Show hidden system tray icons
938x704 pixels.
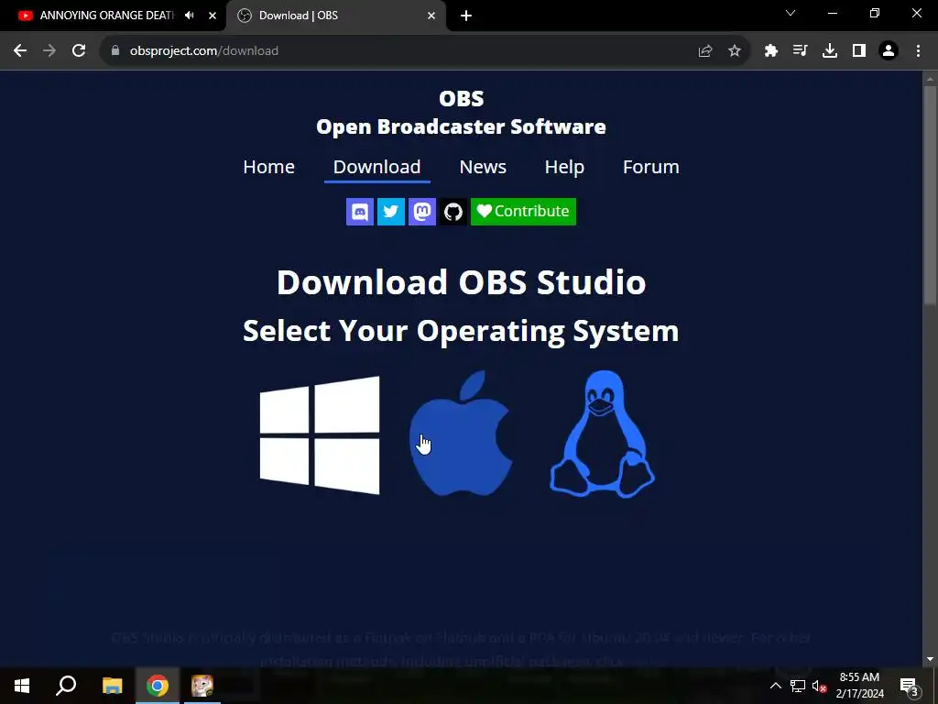coord(775,686)
